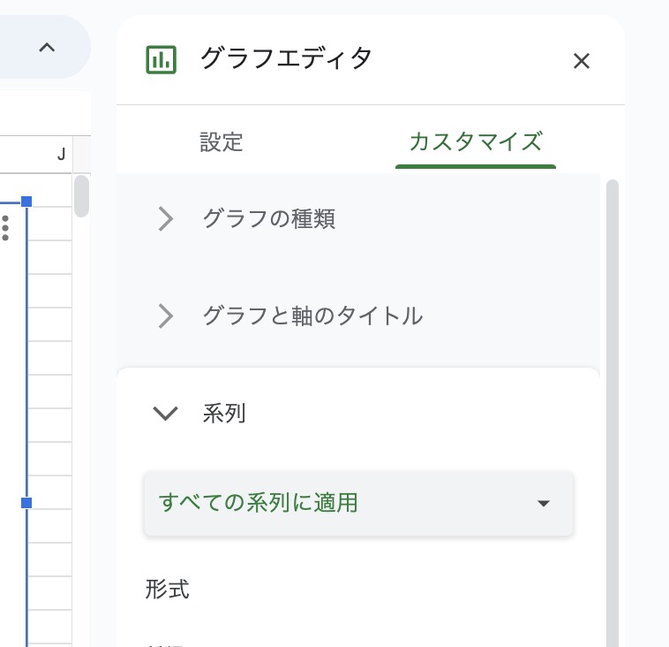Click the green chart editor icon
This screenshot has height=647, width=669.
point(161,60)
